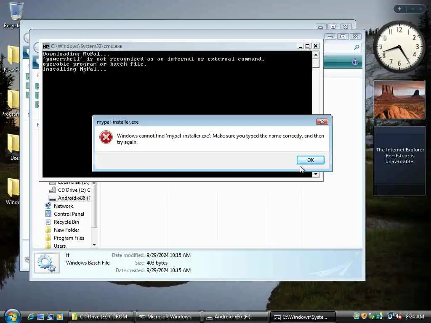Click the Date modified value in details pane
The width and height of the screenshot is (431, 323).
click(168, 255)
